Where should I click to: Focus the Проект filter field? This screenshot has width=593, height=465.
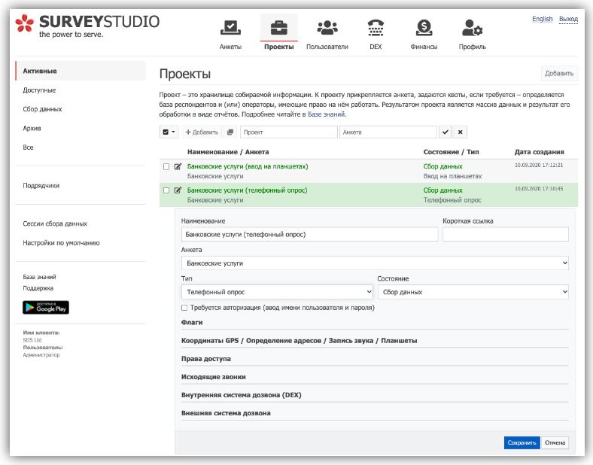(288, 132)
